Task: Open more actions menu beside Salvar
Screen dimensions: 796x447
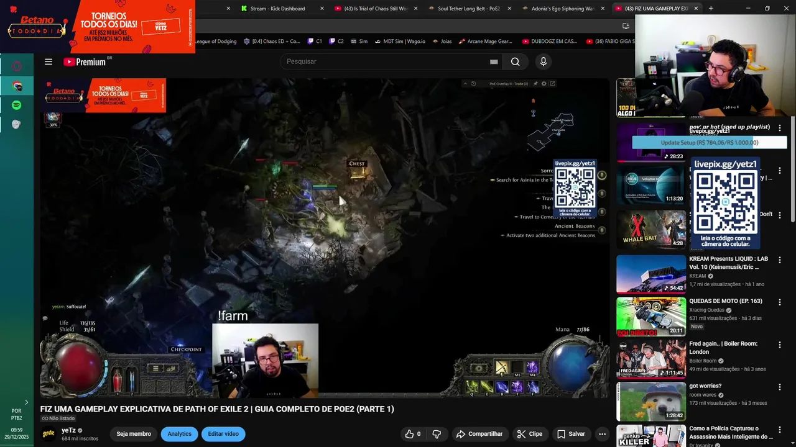Action: click(x=602, y=434)
